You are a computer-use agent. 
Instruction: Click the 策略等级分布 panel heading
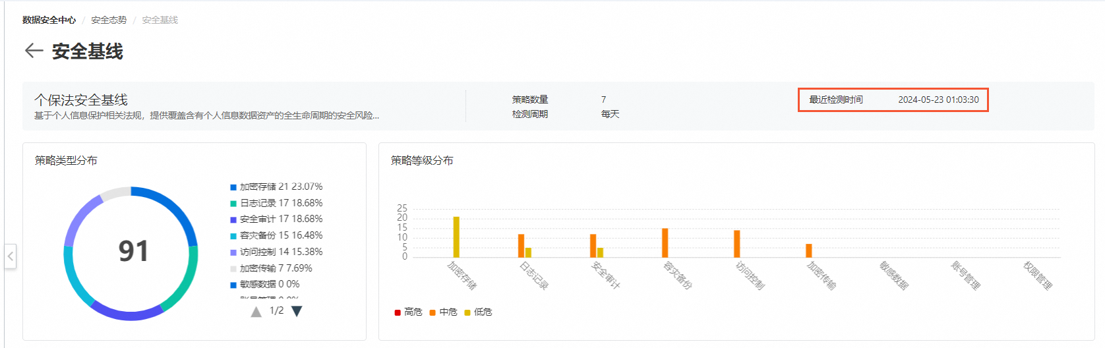422,160
